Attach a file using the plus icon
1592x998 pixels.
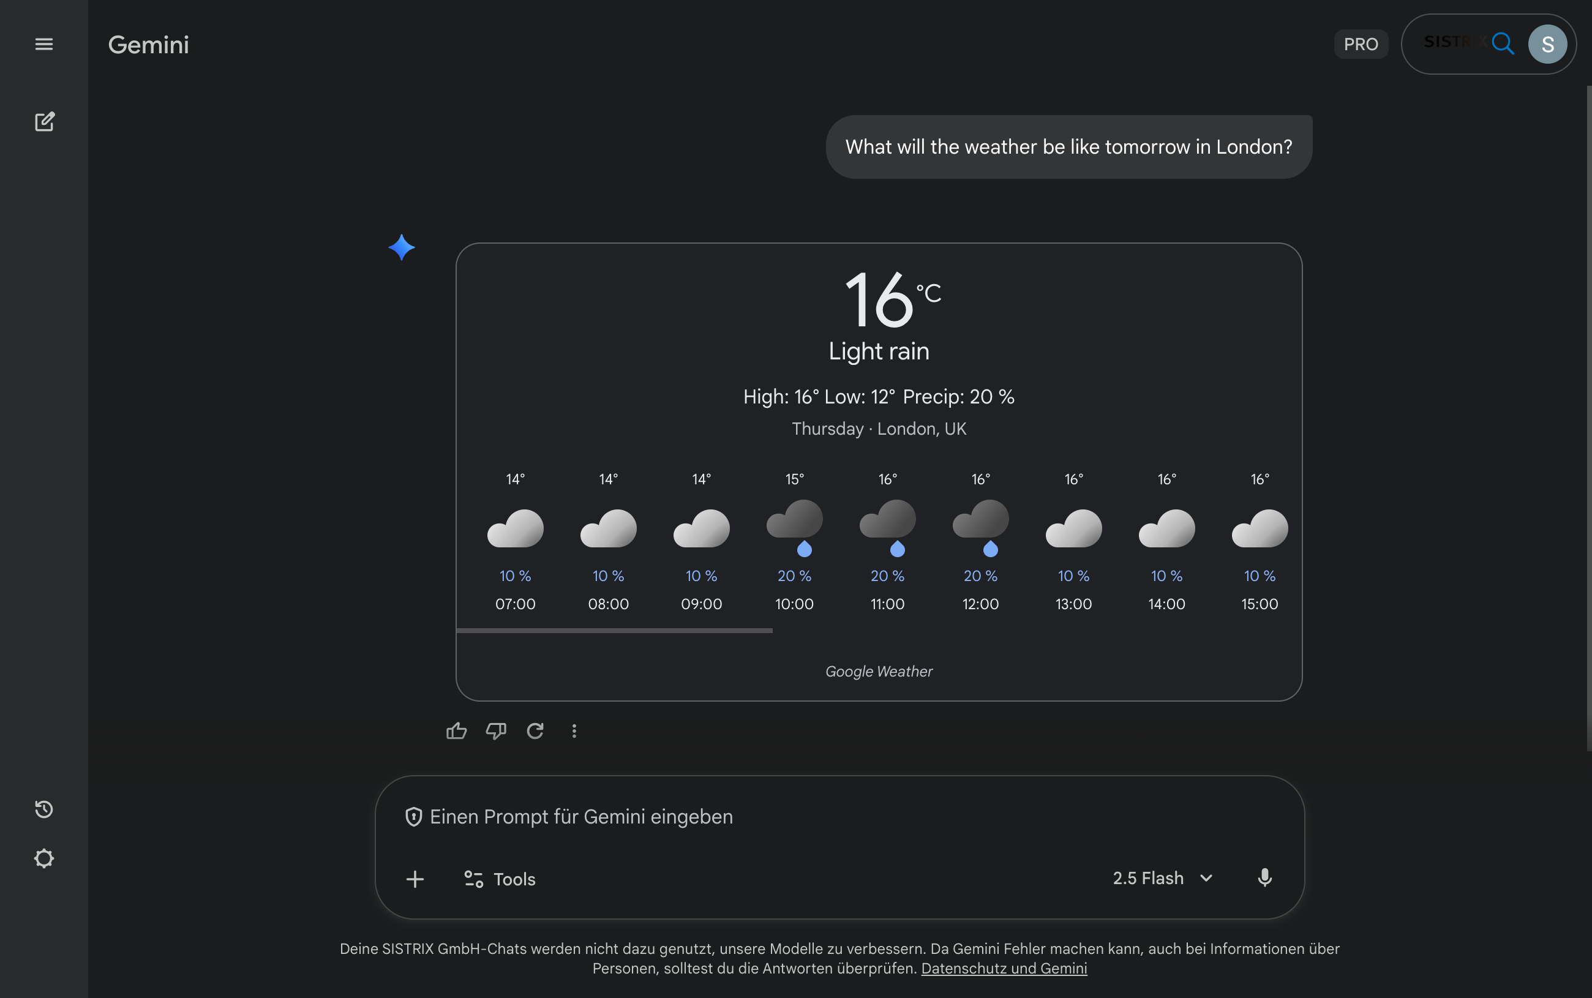pos(415,879)
